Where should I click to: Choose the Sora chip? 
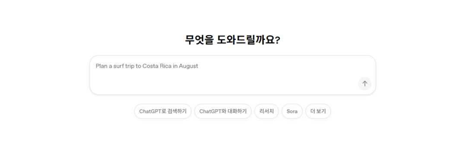click(292, 111)
